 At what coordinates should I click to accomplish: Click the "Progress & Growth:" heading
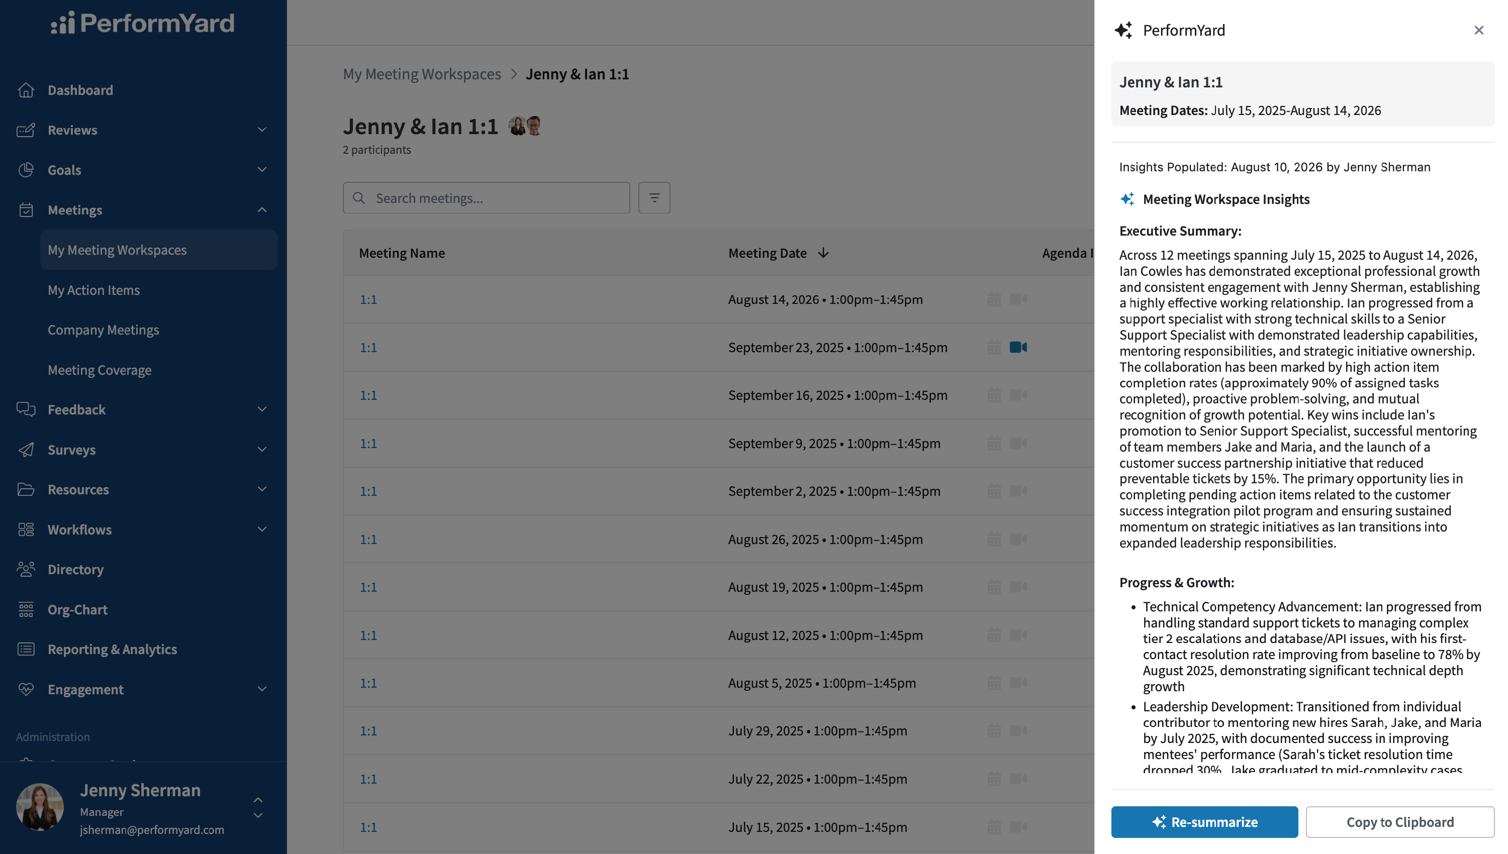click(x=1176, y=582)
